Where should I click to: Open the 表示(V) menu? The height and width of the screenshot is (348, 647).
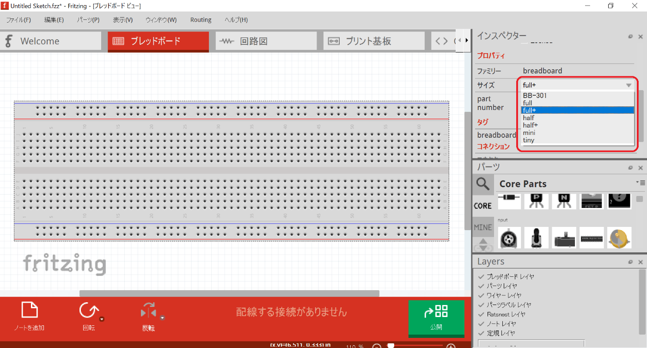(x=122, y=20)
